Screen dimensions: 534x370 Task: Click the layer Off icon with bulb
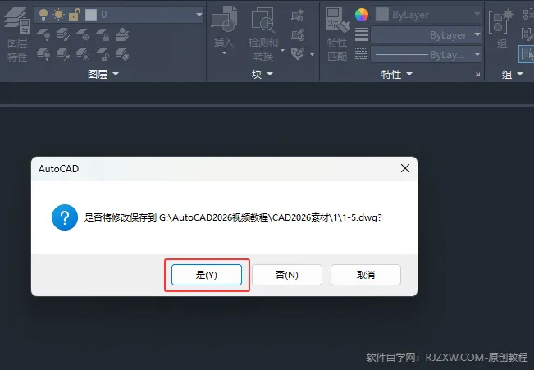(x=43, y=34)
